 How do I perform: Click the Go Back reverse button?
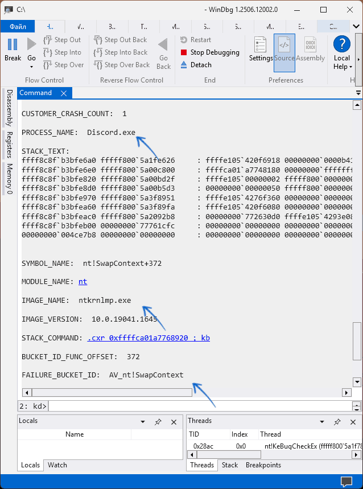tap(163, 53)
